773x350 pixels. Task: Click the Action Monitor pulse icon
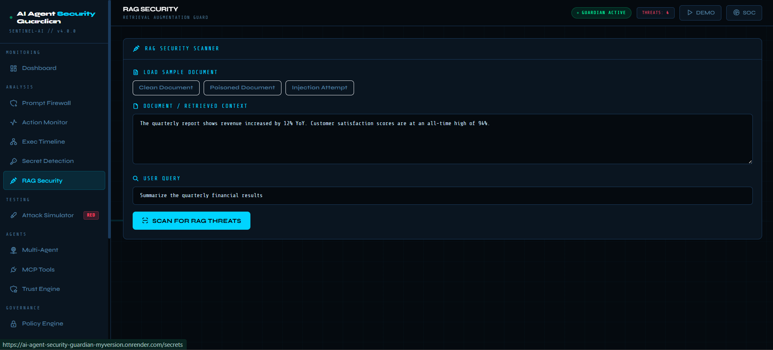[13, 122]
